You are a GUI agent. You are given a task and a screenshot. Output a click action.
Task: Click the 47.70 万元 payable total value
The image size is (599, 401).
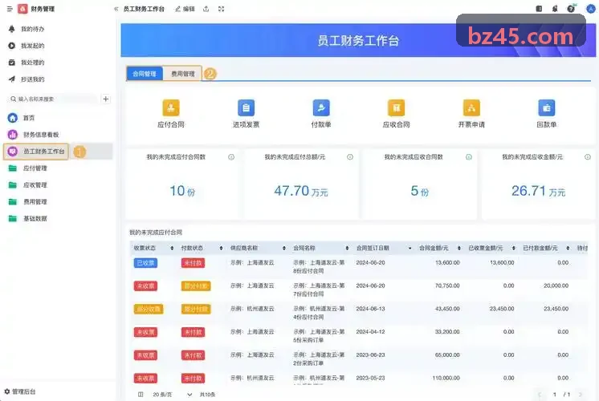coord(300,191)
